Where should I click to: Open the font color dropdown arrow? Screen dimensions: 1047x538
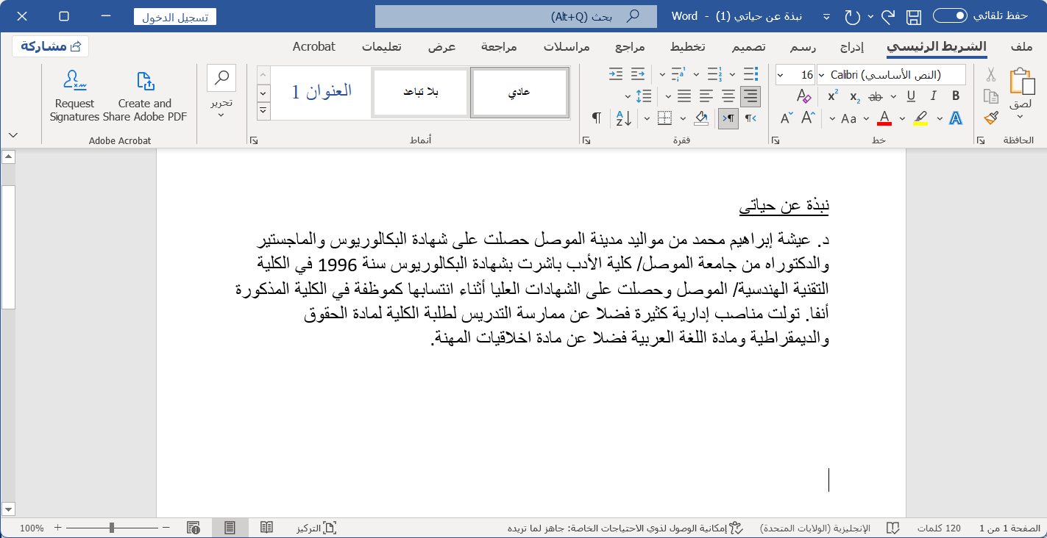[901, 118]
